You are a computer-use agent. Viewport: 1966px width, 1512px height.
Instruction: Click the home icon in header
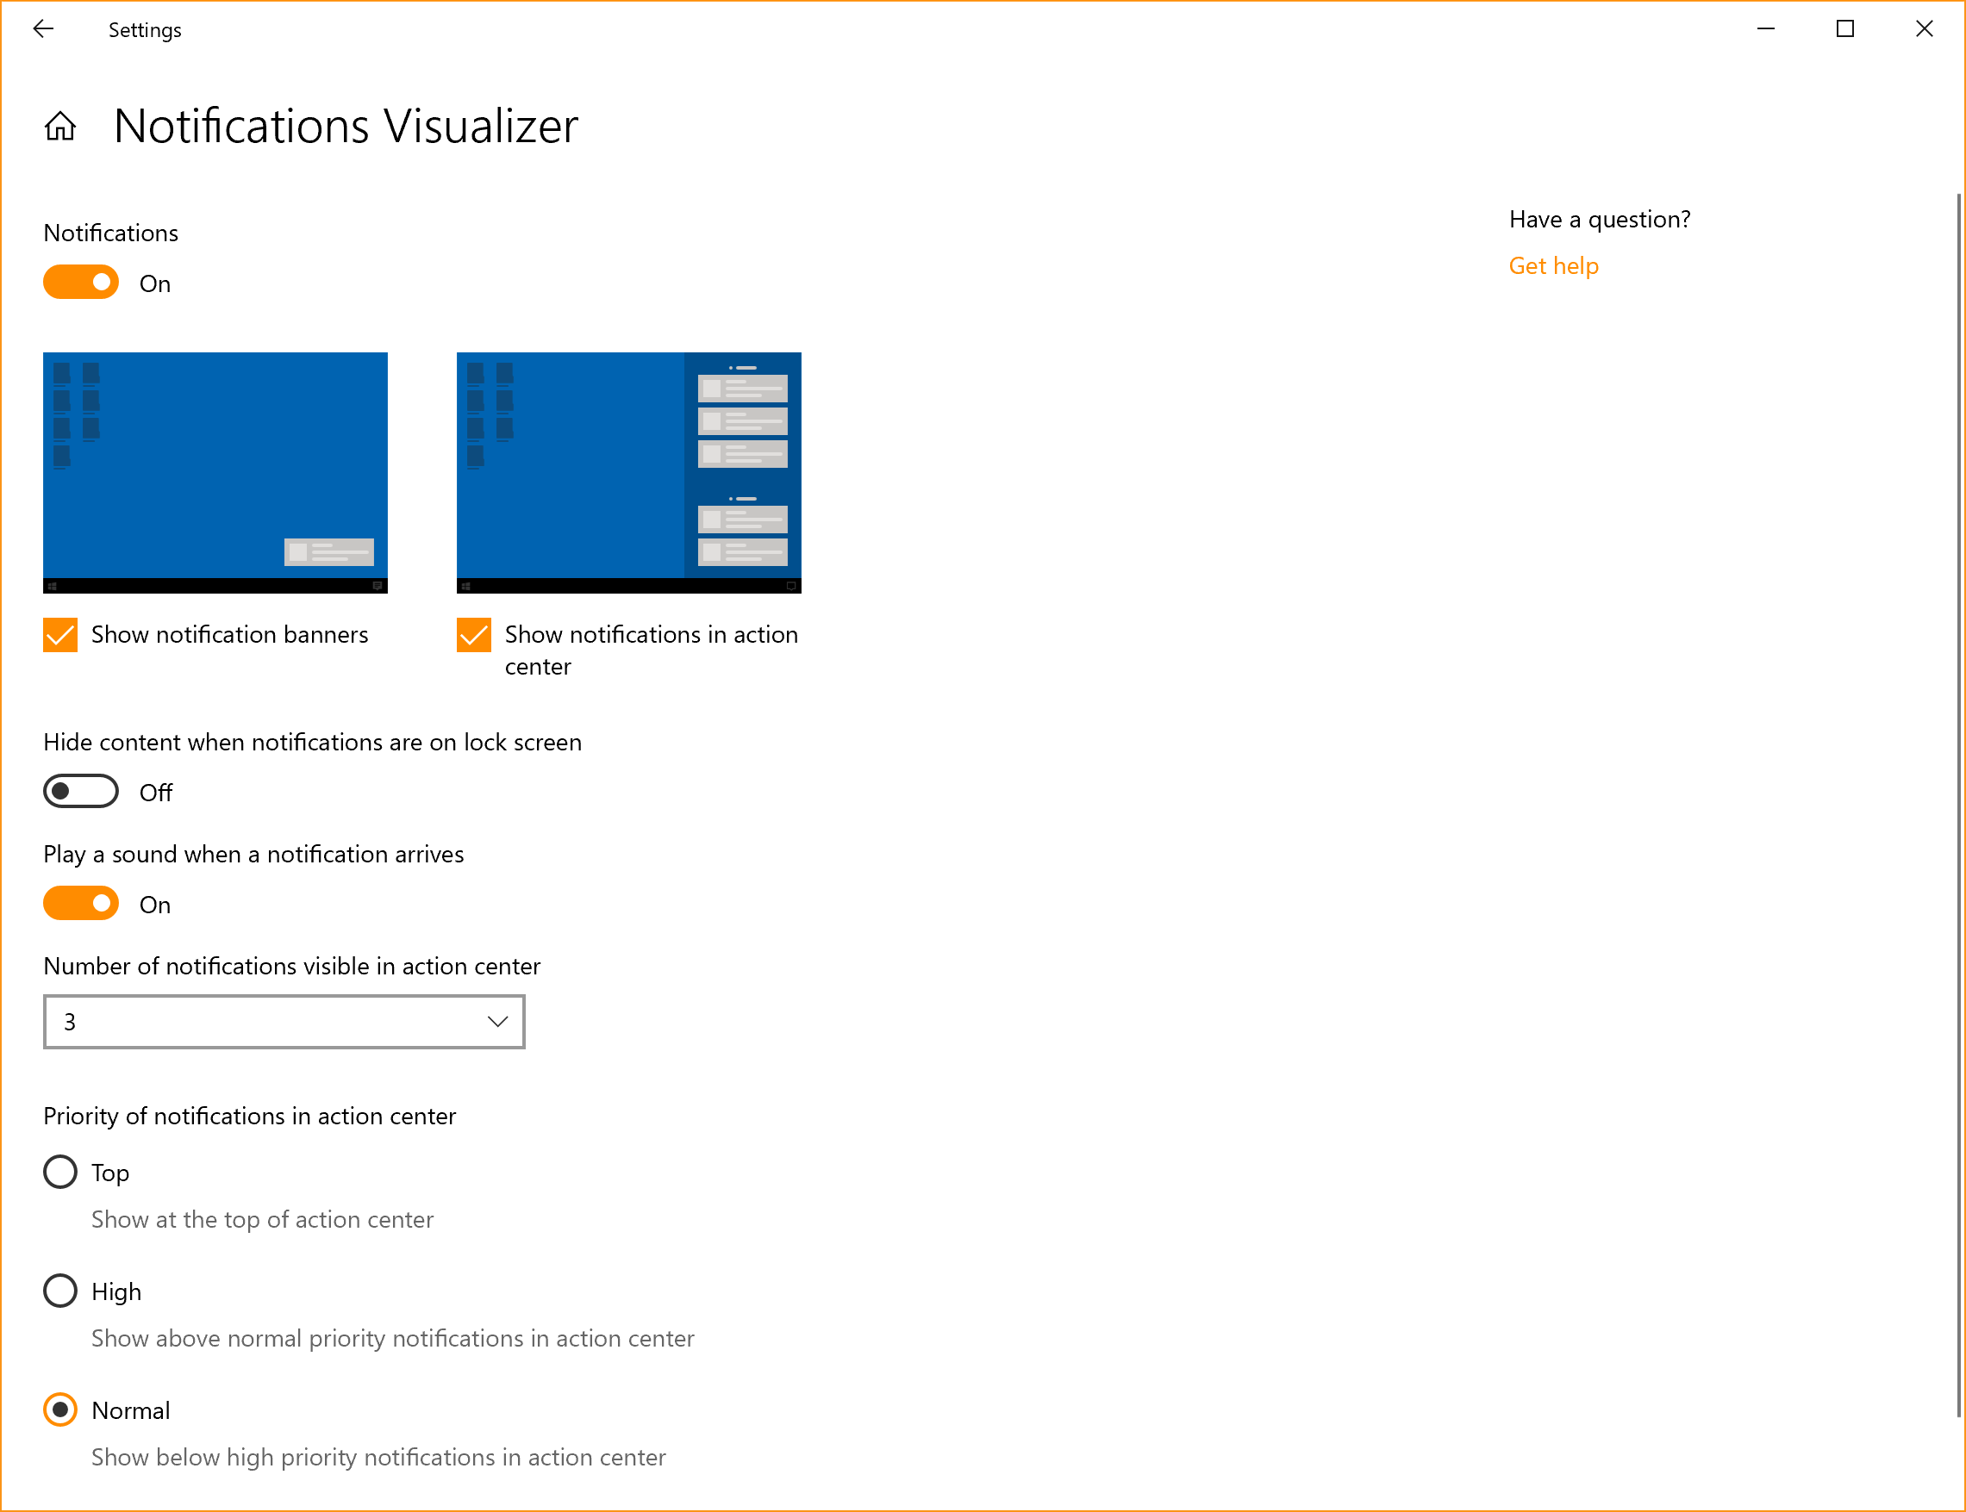pyautogui.click(x=62, y=126)
